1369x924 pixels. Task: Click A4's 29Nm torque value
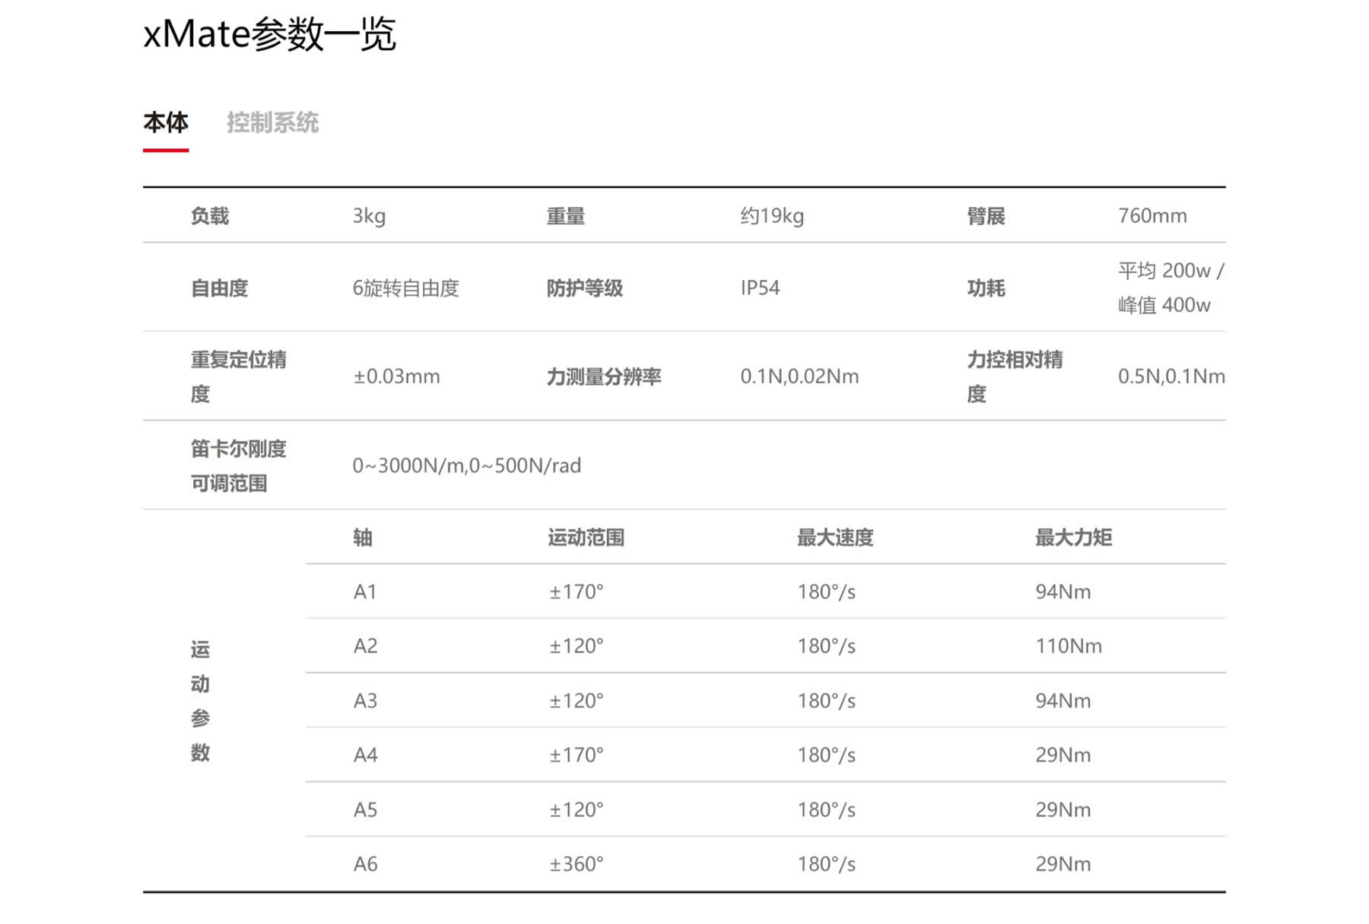[x=1063, y=755]
